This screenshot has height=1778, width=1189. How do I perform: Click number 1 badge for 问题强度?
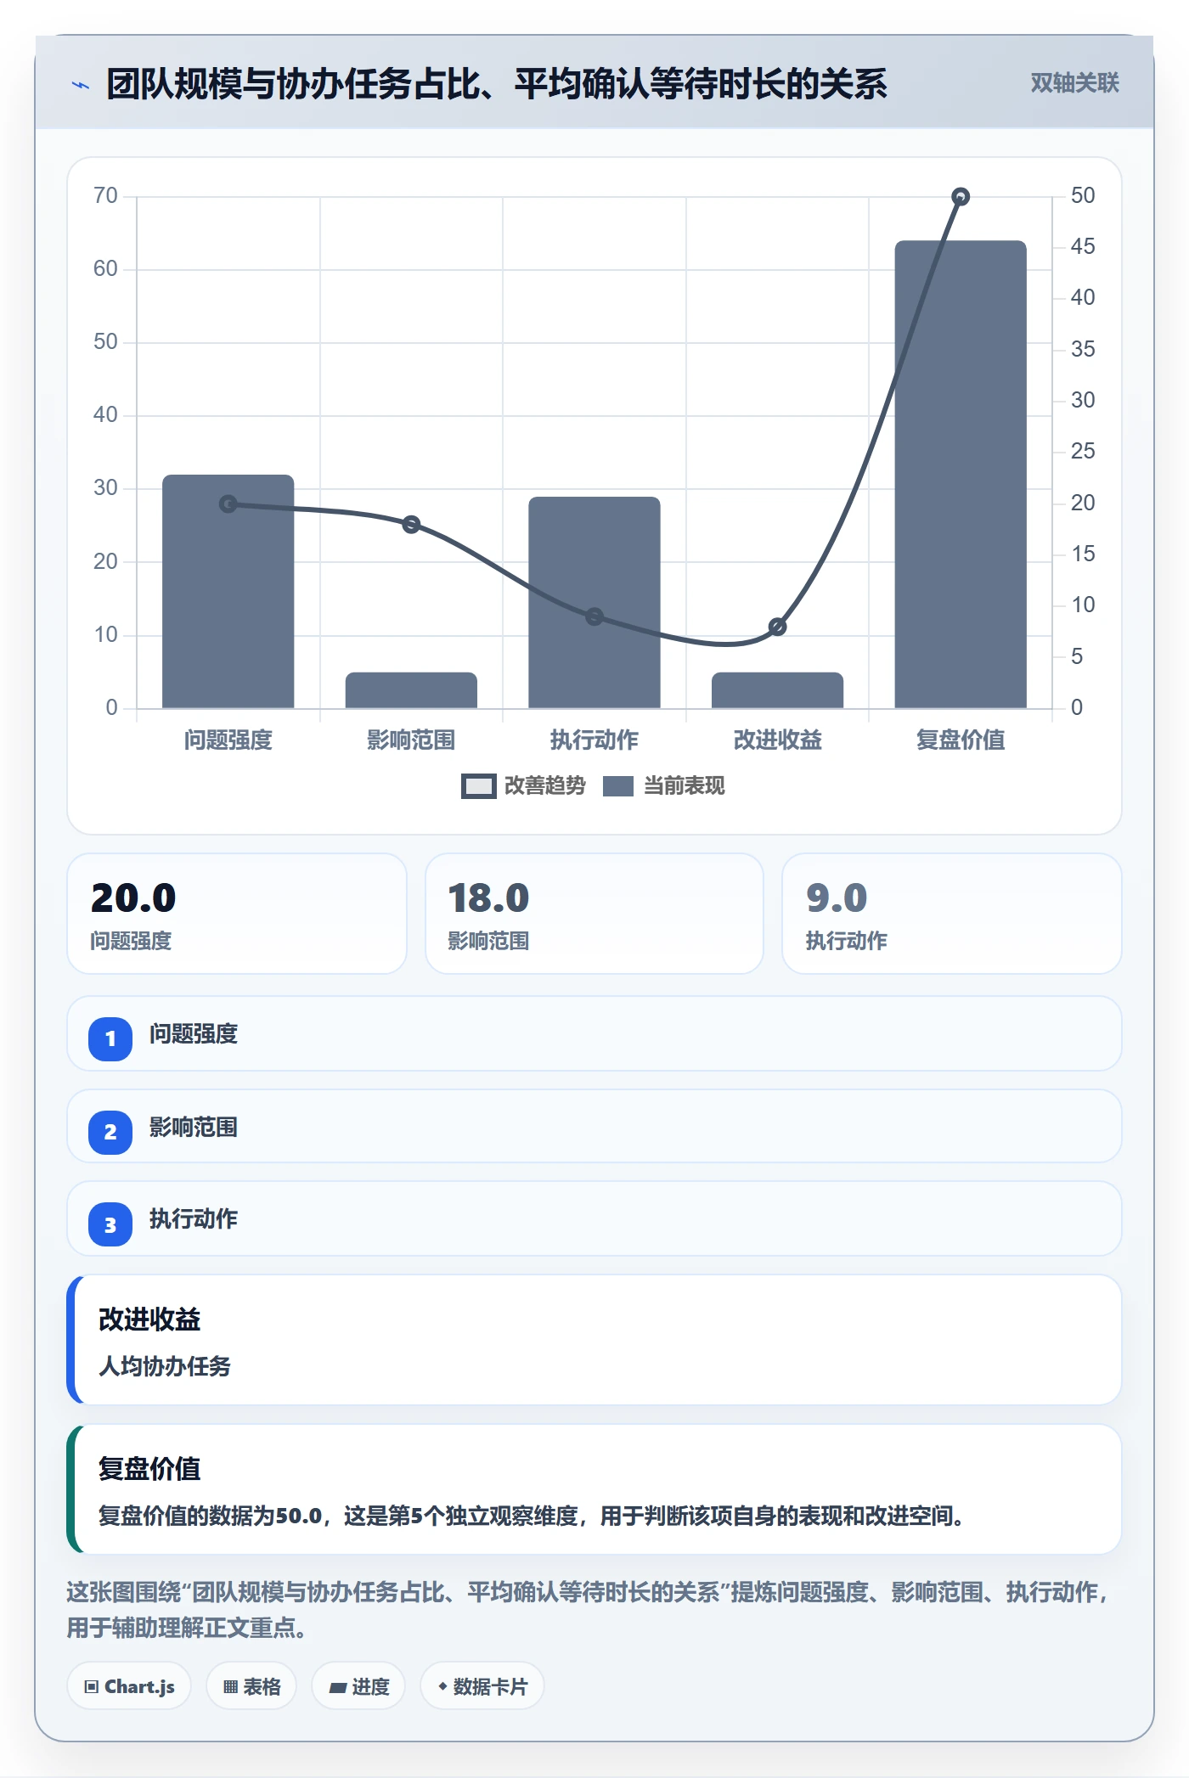[110, 1038]
